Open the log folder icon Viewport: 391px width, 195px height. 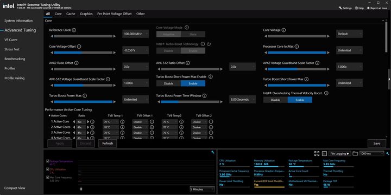click(x=355, y=153)
